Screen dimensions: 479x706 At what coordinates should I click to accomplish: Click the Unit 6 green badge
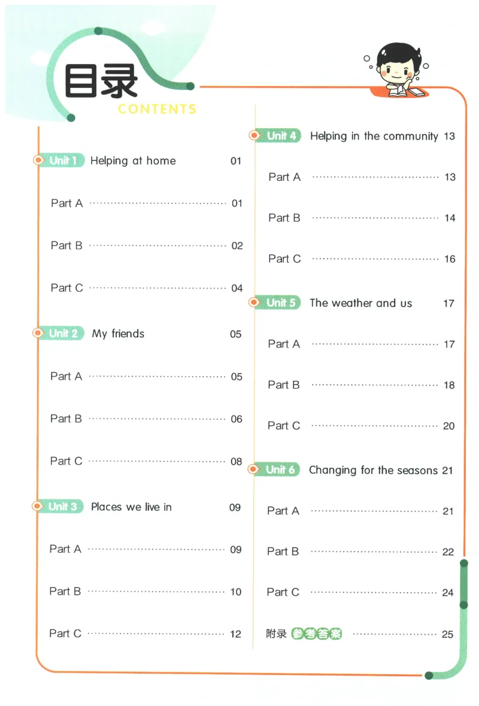[276, 469]
